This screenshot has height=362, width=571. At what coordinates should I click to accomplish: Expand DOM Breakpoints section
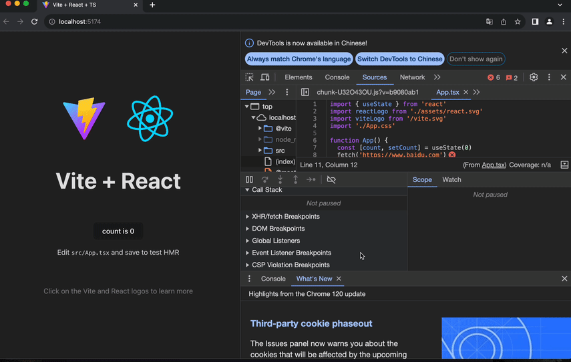pos(247,229)
